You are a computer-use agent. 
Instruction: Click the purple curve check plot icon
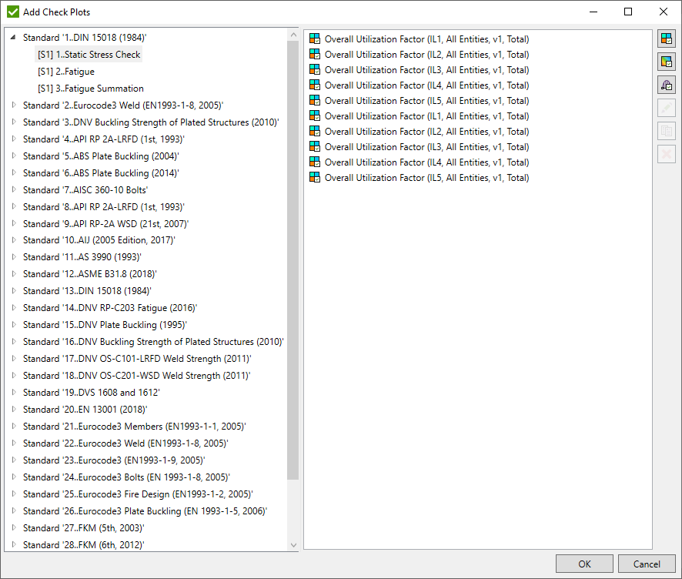(666, 85)
